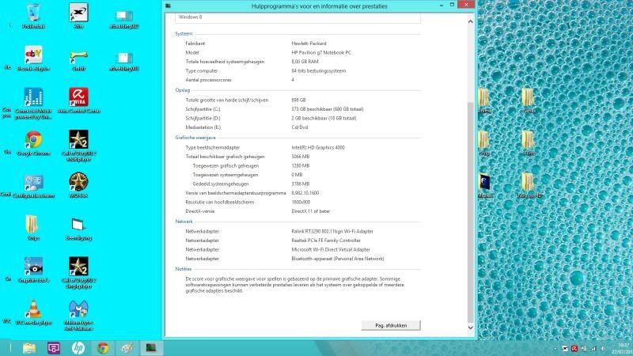Click the 'Notities' section heading
The image size is (633, 356).
tap(184, 269)
